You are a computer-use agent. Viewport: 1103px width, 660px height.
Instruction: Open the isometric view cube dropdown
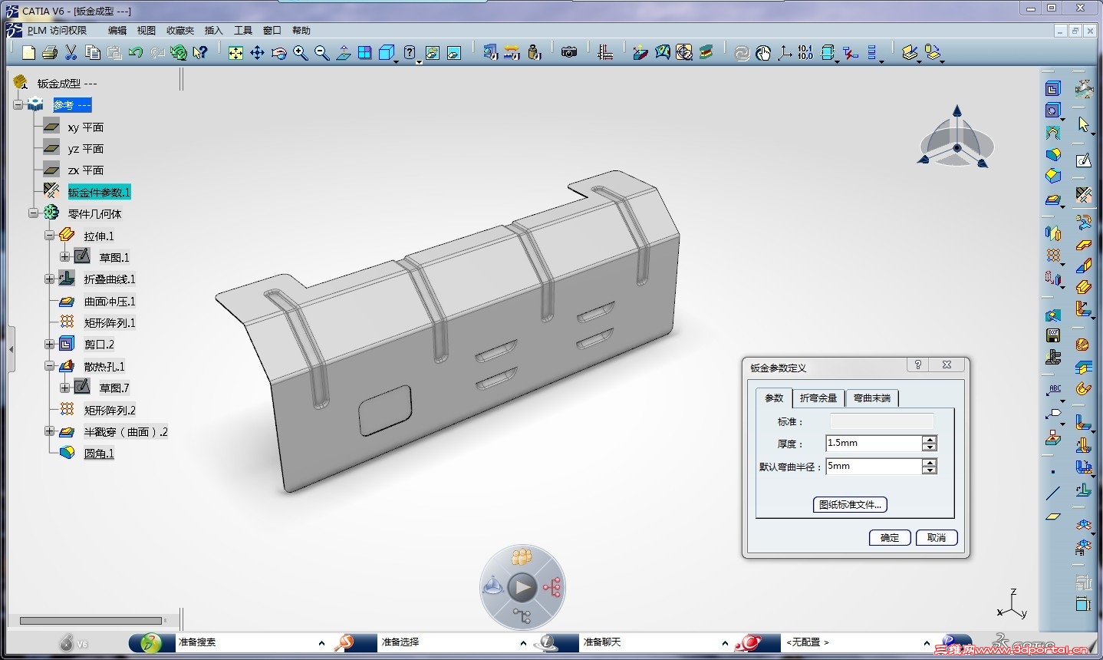pos(395,61)
